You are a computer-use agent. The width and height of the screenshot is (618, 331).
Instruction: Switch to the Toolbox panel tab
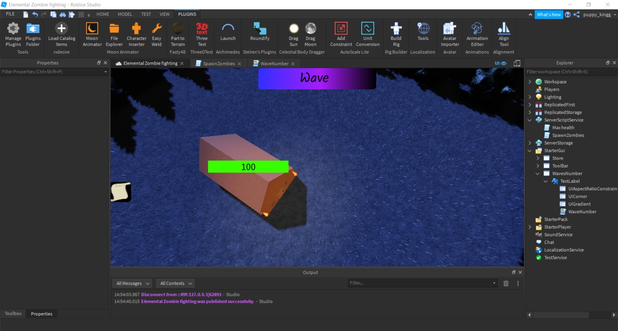coord(13,314)
